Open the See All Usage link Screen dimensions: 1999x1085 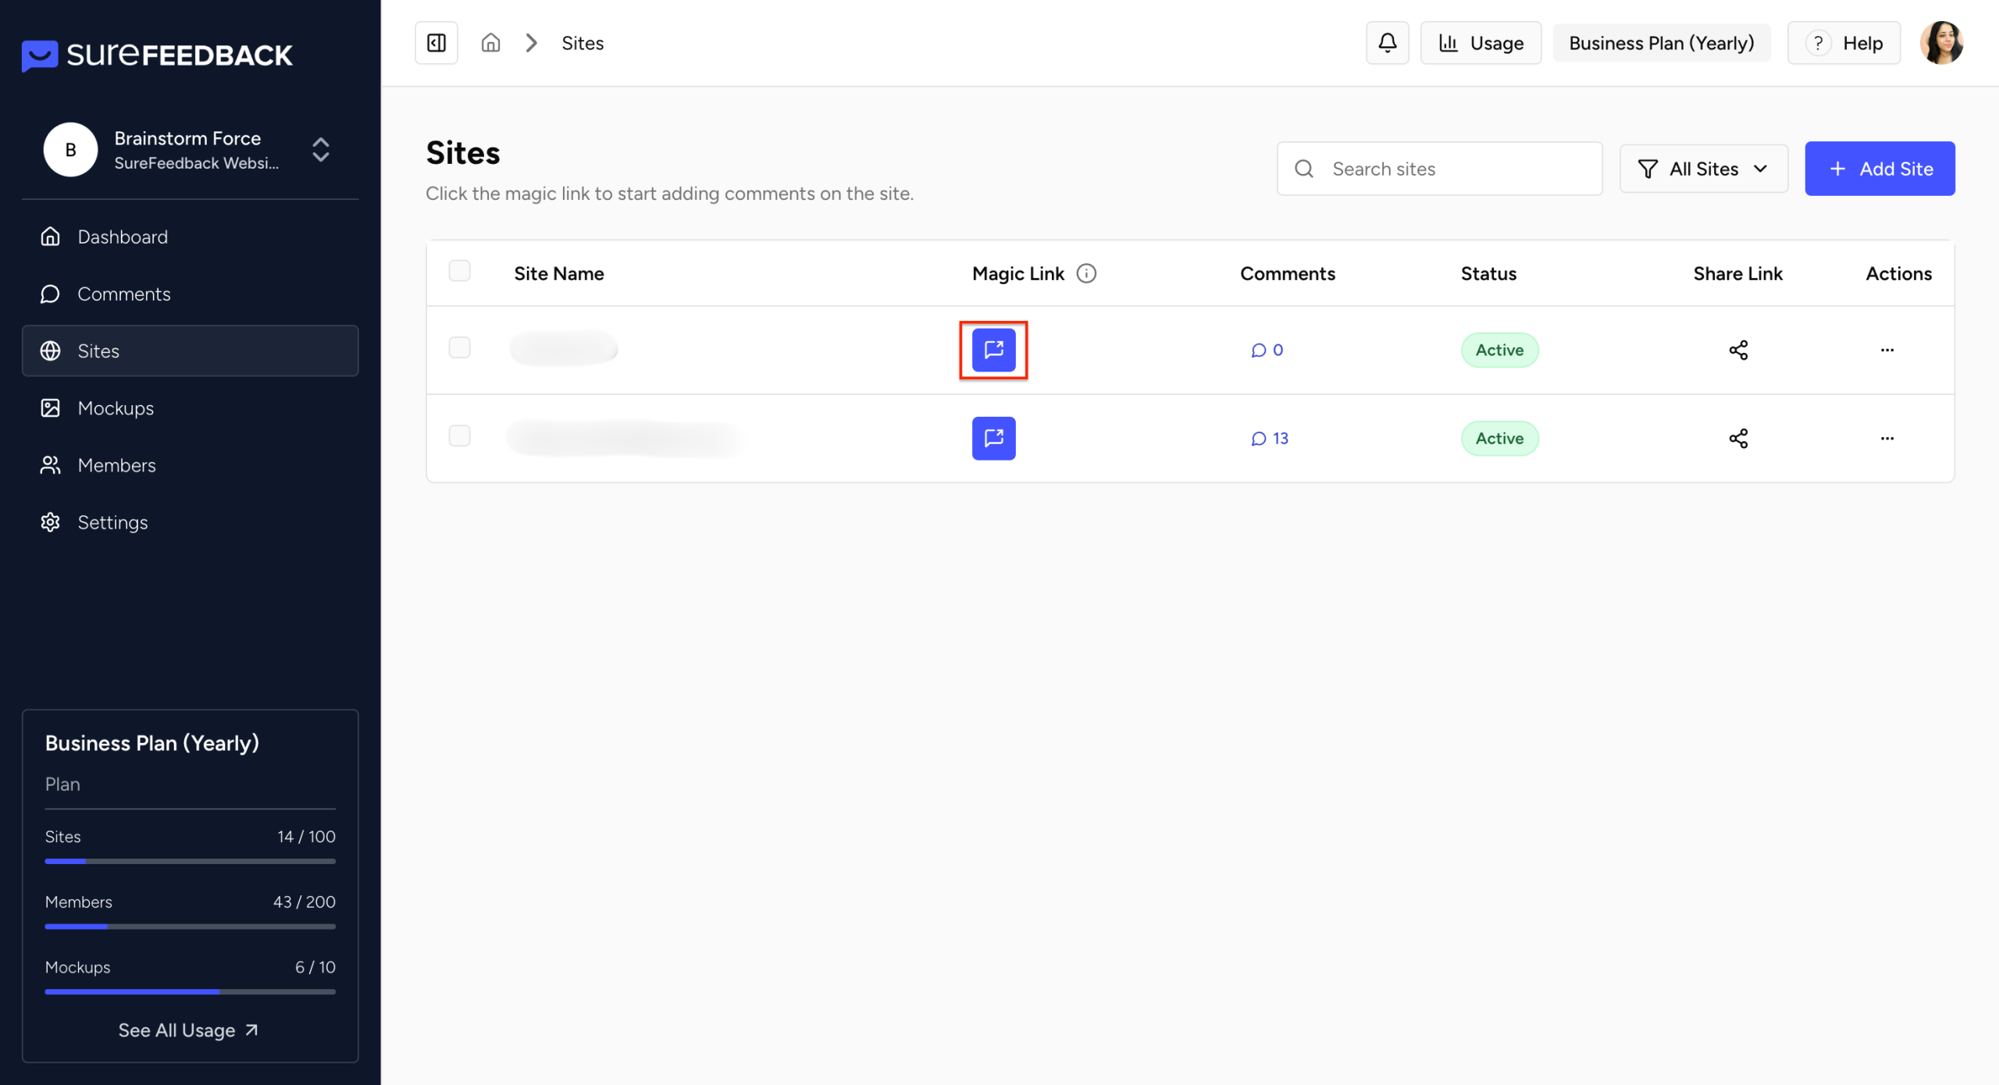pos(188,1030)
